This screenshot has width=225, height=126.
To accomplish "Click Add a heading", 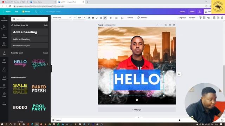I will (x=30, y=32).
